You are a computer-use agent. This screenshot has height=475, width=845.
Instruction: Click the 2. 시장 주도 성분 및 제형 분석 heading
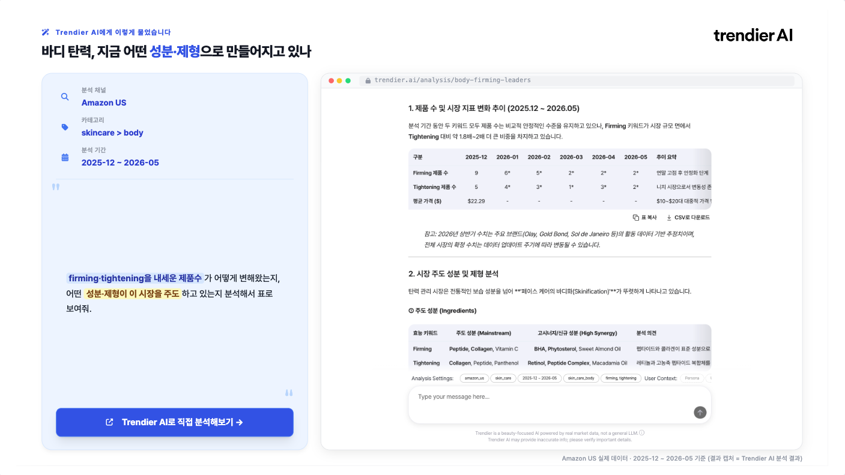(453, 273)
